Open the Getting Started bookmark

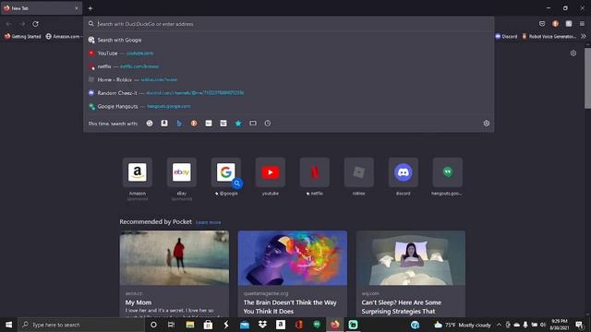tap(22, 37)
